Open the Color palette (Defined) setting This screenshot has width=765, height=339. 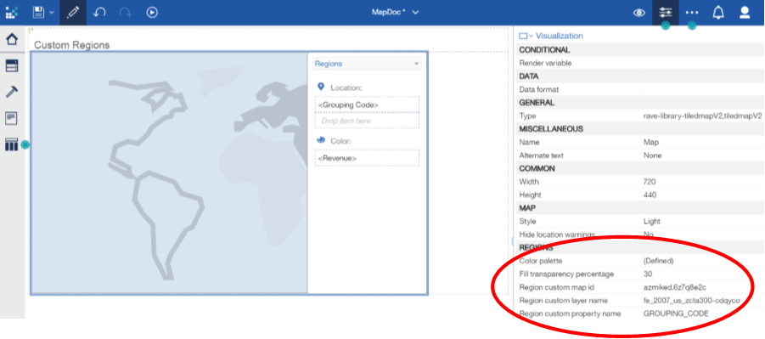(x=659, y=261)
